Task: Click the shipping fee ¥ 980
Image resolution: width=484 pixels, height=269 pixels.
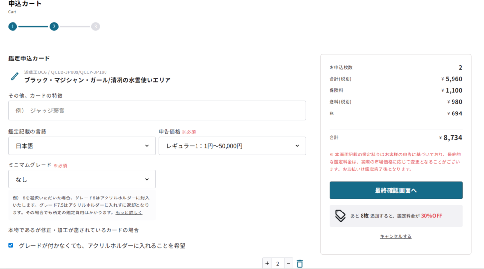Action: (454, 102)
